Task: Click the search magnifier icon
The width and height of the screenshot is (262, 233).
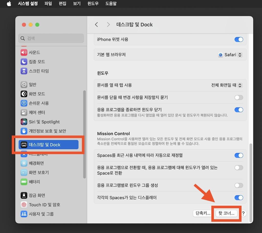Action: [23, 38]
